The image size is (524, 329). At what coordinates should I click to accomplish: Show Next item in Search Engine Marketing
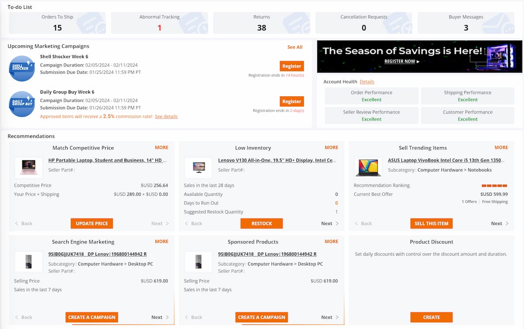point(160,317)
